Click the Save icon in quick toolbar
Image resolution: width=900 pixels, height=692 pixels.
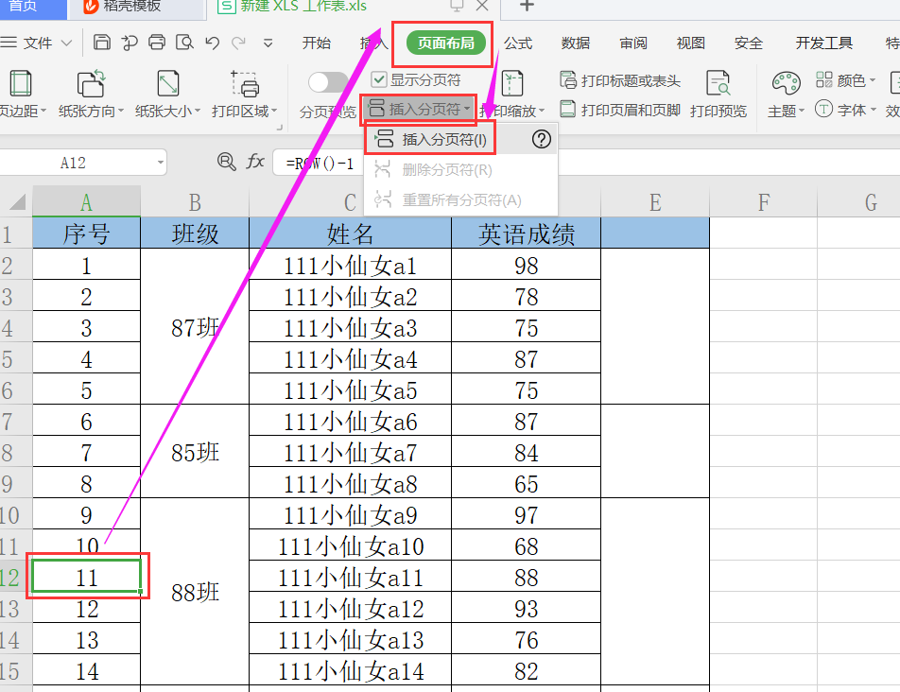101,43
